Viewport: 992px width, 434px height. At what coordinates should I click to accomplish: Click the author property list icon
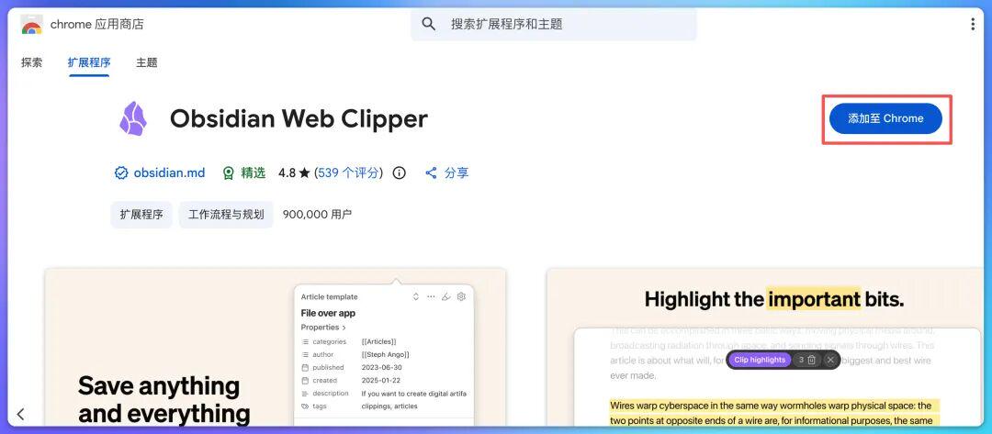[x=305, y=355]
